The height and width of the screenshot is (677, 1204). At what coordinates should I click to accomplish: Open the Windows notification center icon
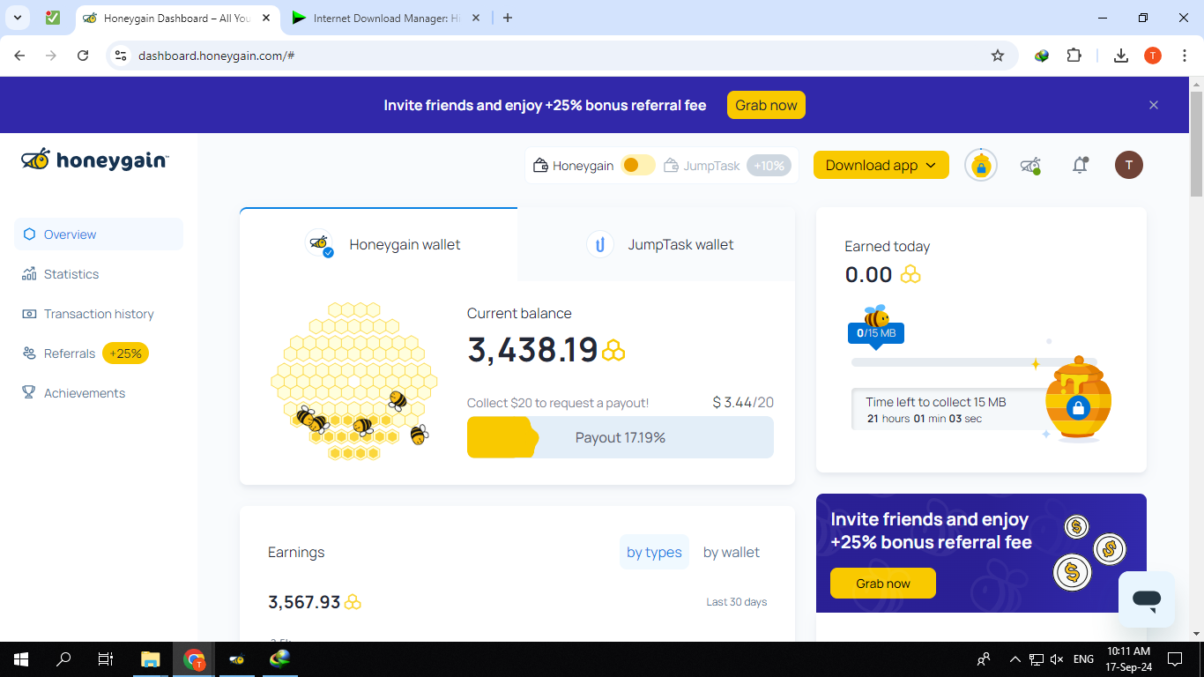pos(1174,659)
